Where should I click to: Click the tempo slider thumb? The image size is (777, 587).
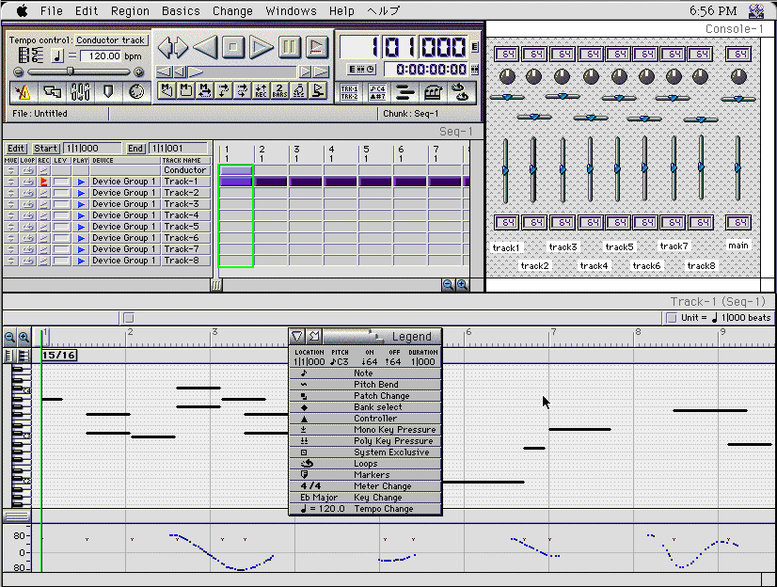click(70, 71)
